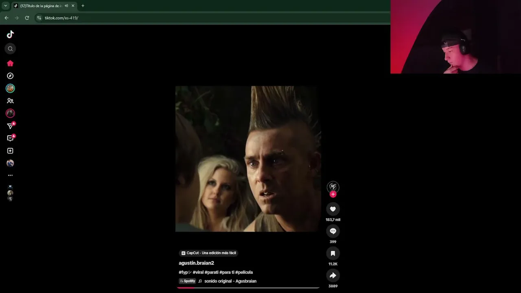Like the video with heart button
Screen dimensions: 521x293
click(333, 209)
